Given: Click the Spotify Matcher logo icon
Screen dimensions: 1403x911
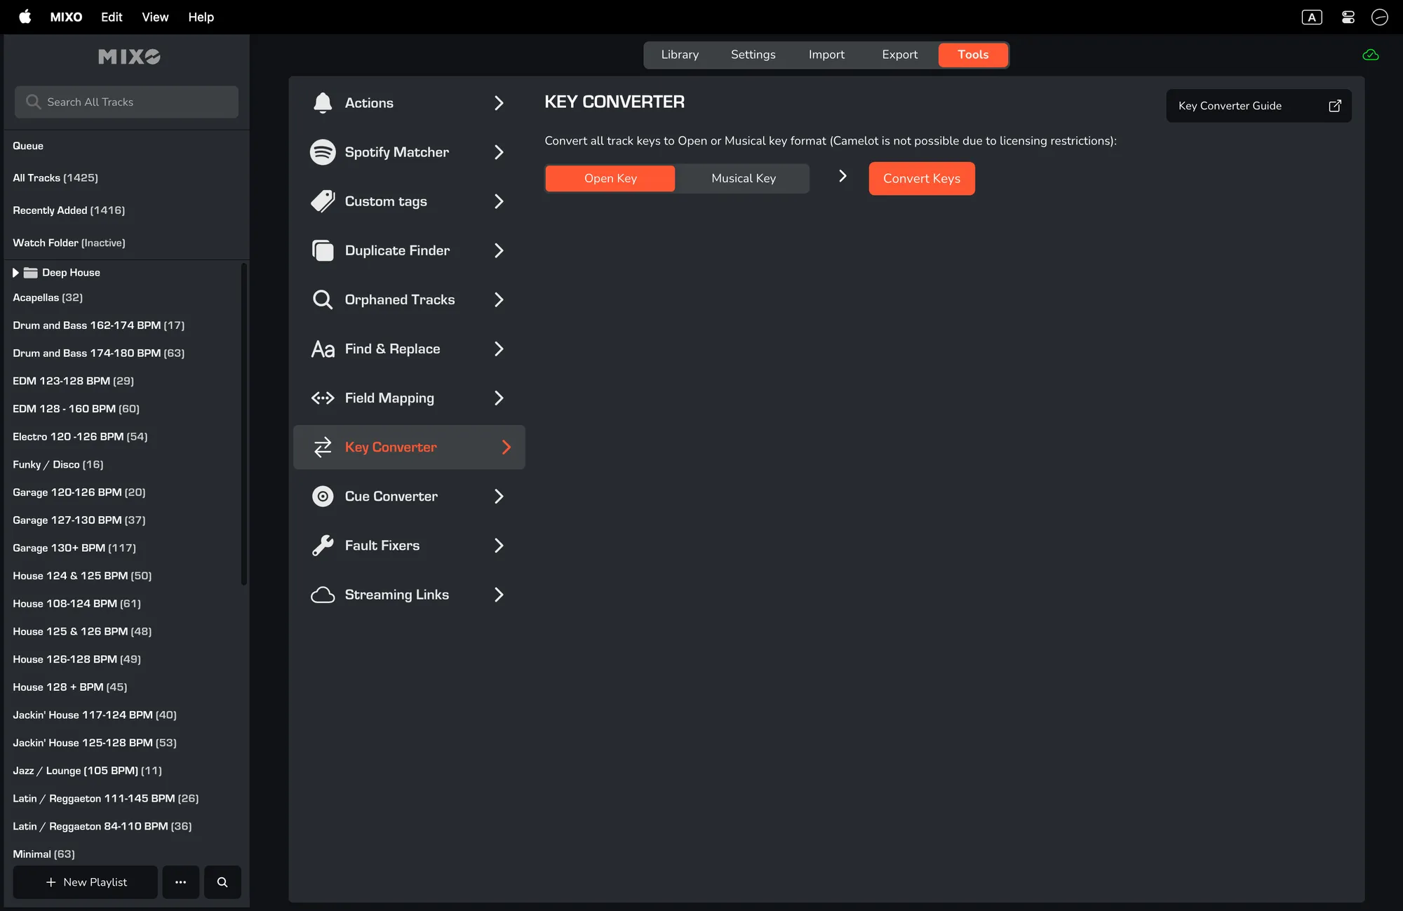Looking at the screenshot, I should point(323,152).
